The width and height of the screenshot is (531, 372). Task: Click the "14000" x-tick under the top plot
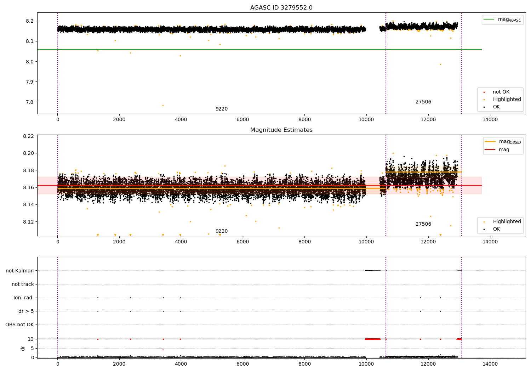(x=490, y=120)
